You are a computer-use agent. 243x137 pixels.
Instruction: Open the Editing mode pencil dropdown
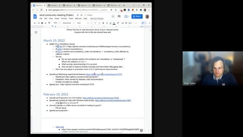click(144, 23)
